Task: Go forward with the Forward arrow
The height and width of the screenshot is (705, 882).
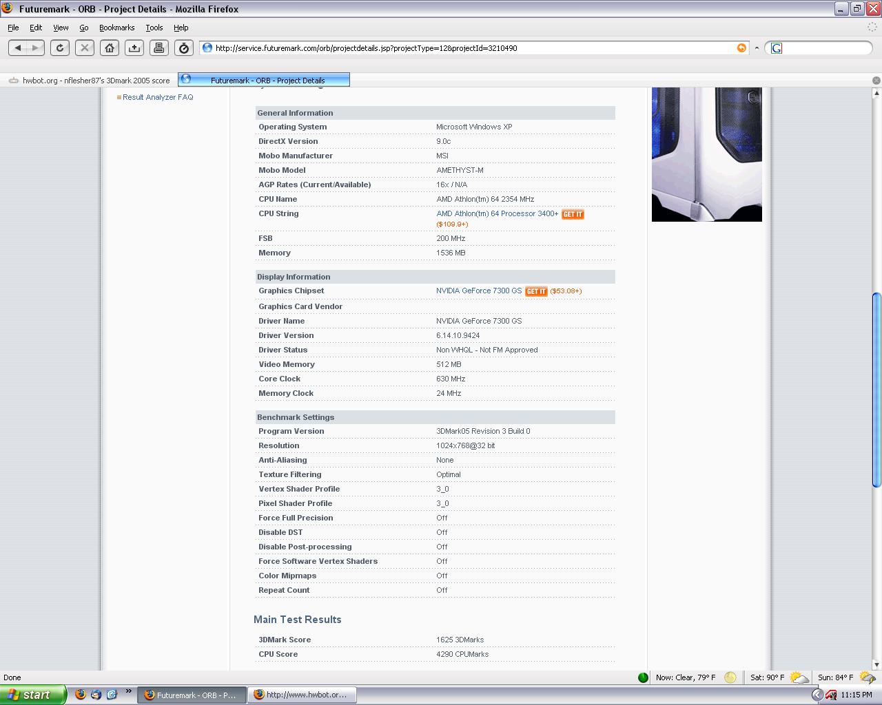Action: 35,48
